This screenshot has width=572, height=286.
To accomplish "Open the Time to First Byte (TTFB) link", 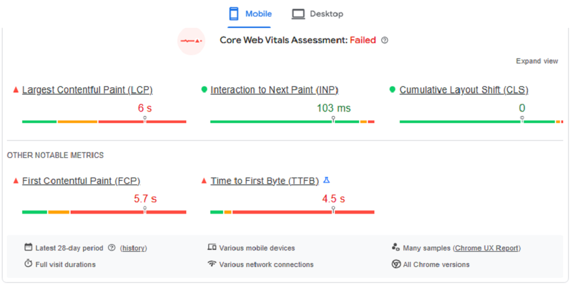I will coord(265,181).
